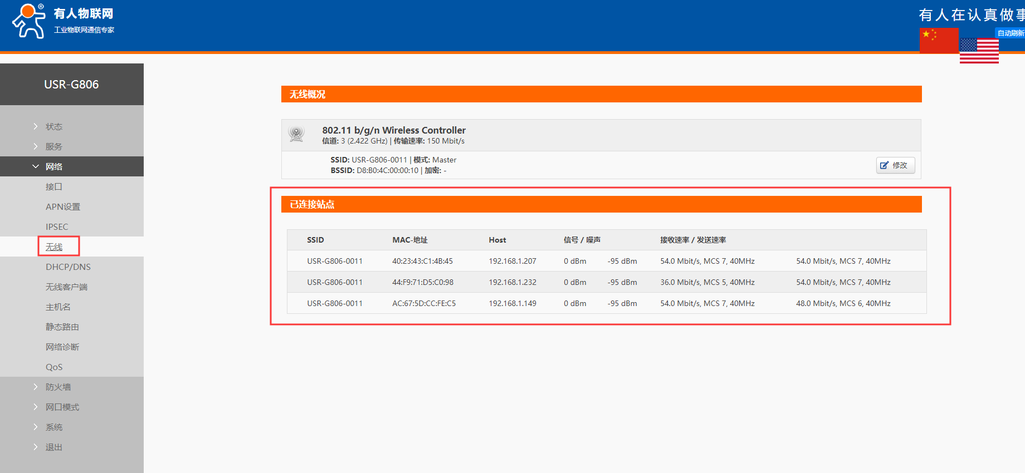Expand the 服务 menu section
This screenshot has height=473, width=1025.
click(54, 146)
